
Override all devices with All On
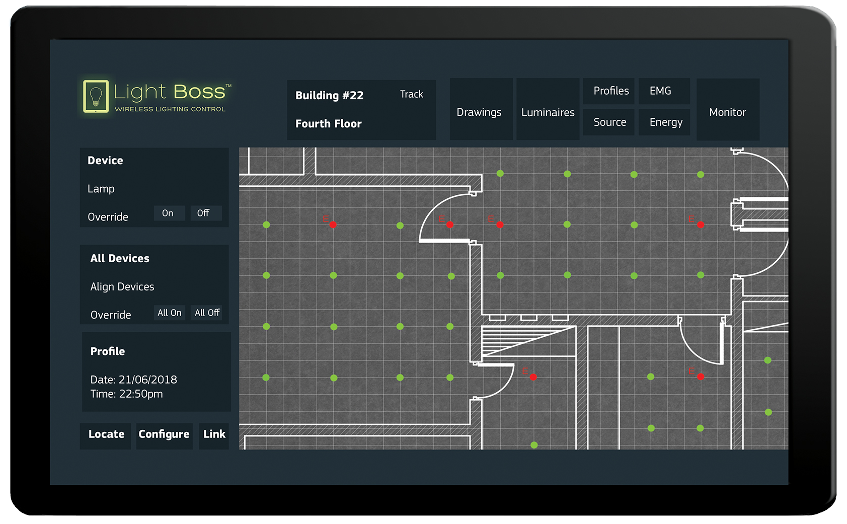[x=170, y=313]
